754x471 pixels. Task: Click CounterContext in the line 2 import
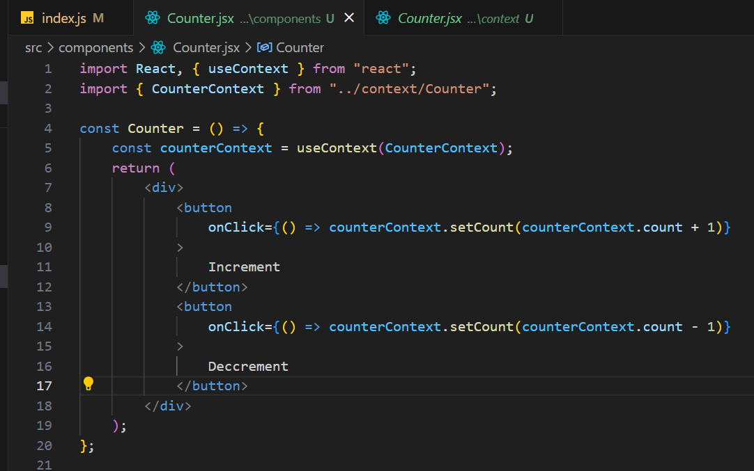coord(208,89)
